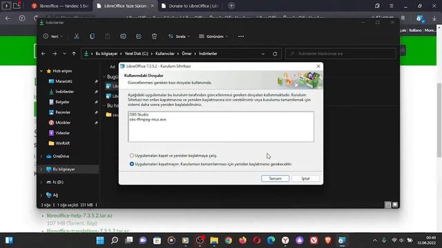Viewport: 442px width, 248px height.
Task: Open browser downloads arrow icon
Action: (x=434, y=19)
